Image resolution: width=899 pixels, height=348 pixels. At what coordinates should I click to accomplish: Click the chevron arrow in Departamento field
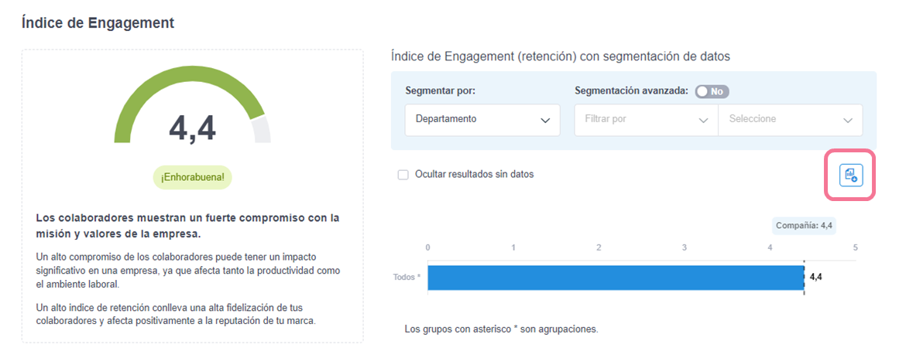pyautogui.click(x=545, y=121)
